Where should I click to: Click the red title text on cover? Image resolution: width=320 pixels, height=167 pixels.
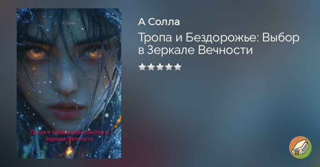(x=69, y=135)
